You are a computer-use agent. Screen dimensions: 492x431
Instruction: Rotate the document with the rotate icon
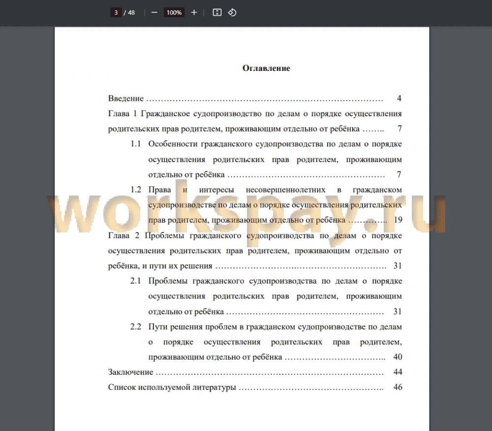tap(232, 13)
